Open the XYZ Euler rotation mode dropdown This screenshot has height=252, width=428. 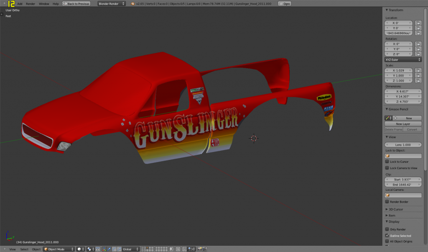(403, 59)
